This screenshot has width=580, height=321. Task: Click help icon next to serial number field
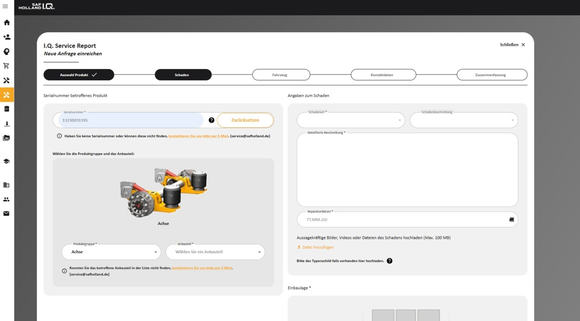pyautogui.click(x=211, y=120)
